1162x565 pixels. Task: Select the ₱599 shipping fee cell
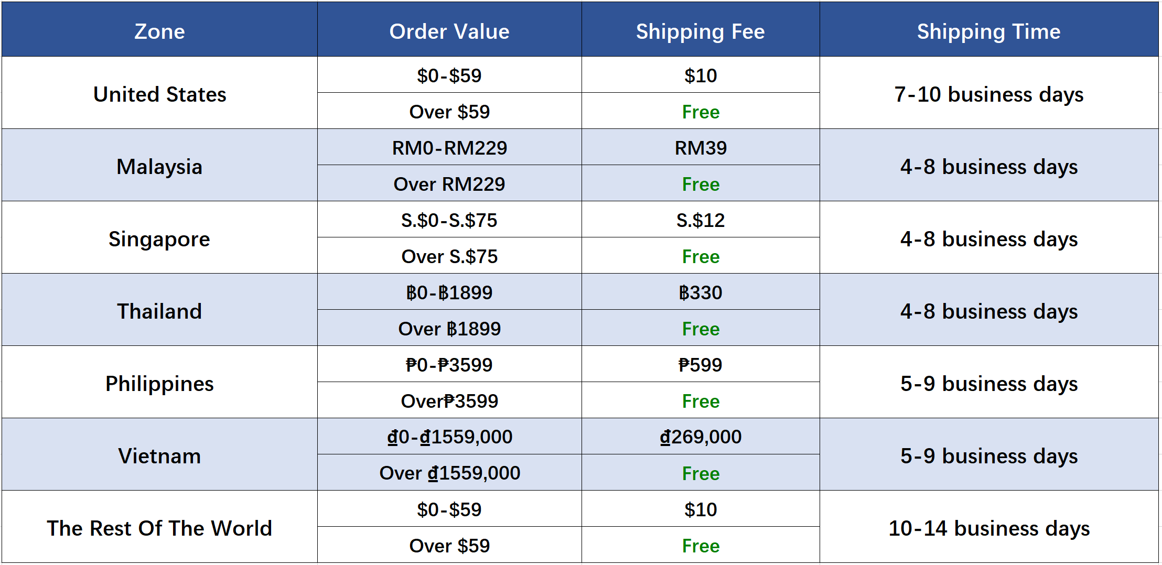click(x=701, y=365)
